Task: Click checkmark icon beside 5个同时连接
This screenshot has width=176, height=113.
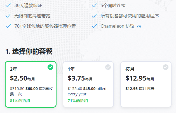Action: [x=94, y=5]
